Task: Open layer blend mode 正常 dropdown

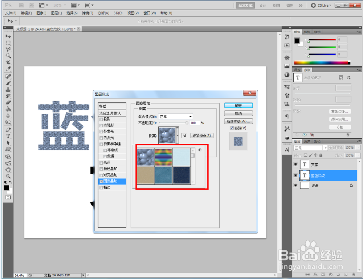Action: (x=310, y=148)
